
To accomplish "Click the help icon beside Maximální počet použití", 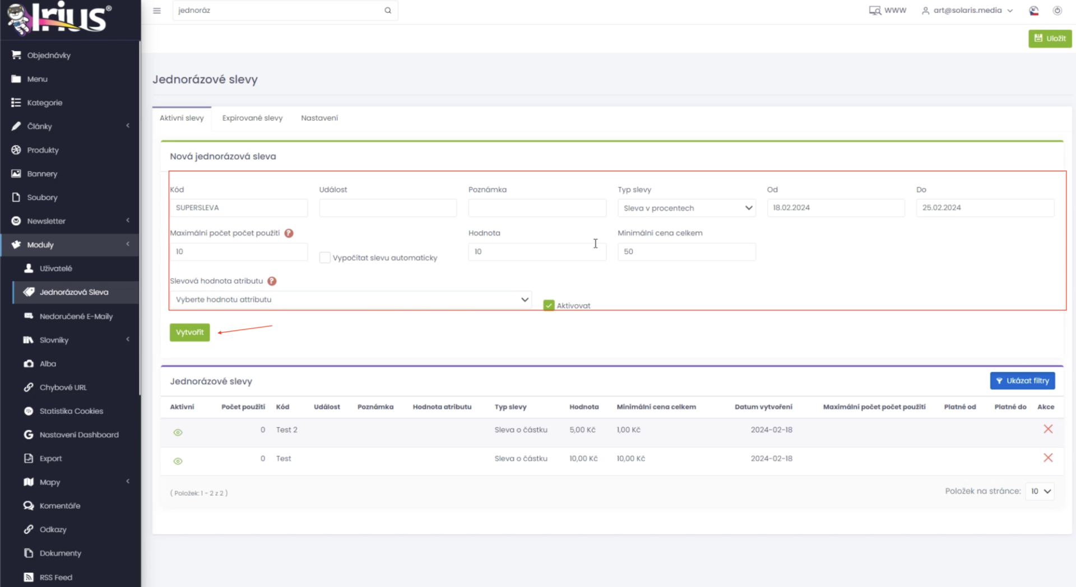I will (289, 233).
